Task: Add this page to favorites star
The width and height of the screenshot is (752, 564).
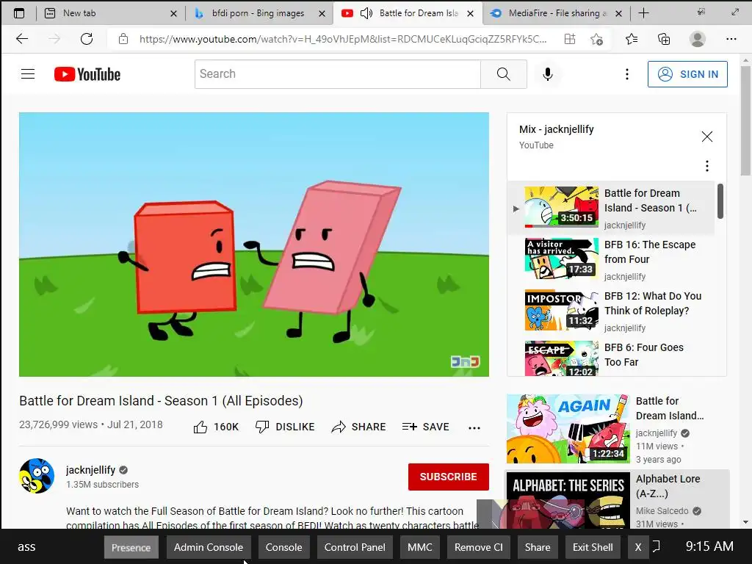Action: [596, 39]
